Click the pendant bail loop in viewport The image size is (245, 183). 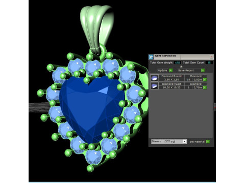pos(97,29)
